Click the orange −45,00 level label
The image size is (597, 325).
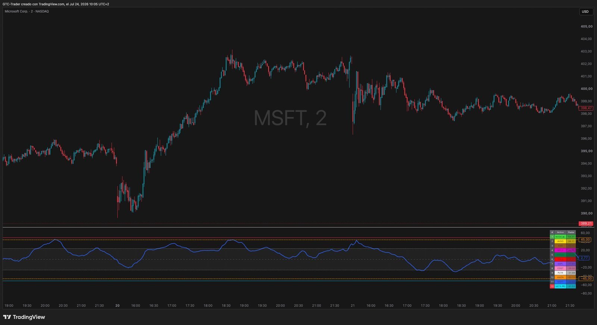586,278
